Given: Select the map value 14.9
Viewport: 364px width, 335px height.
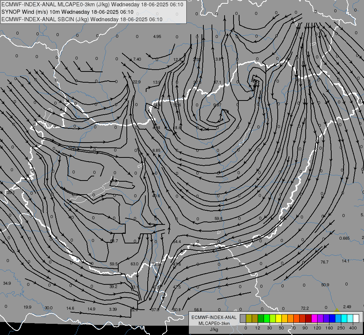Looking at the screenshot, I should [91, 309].
